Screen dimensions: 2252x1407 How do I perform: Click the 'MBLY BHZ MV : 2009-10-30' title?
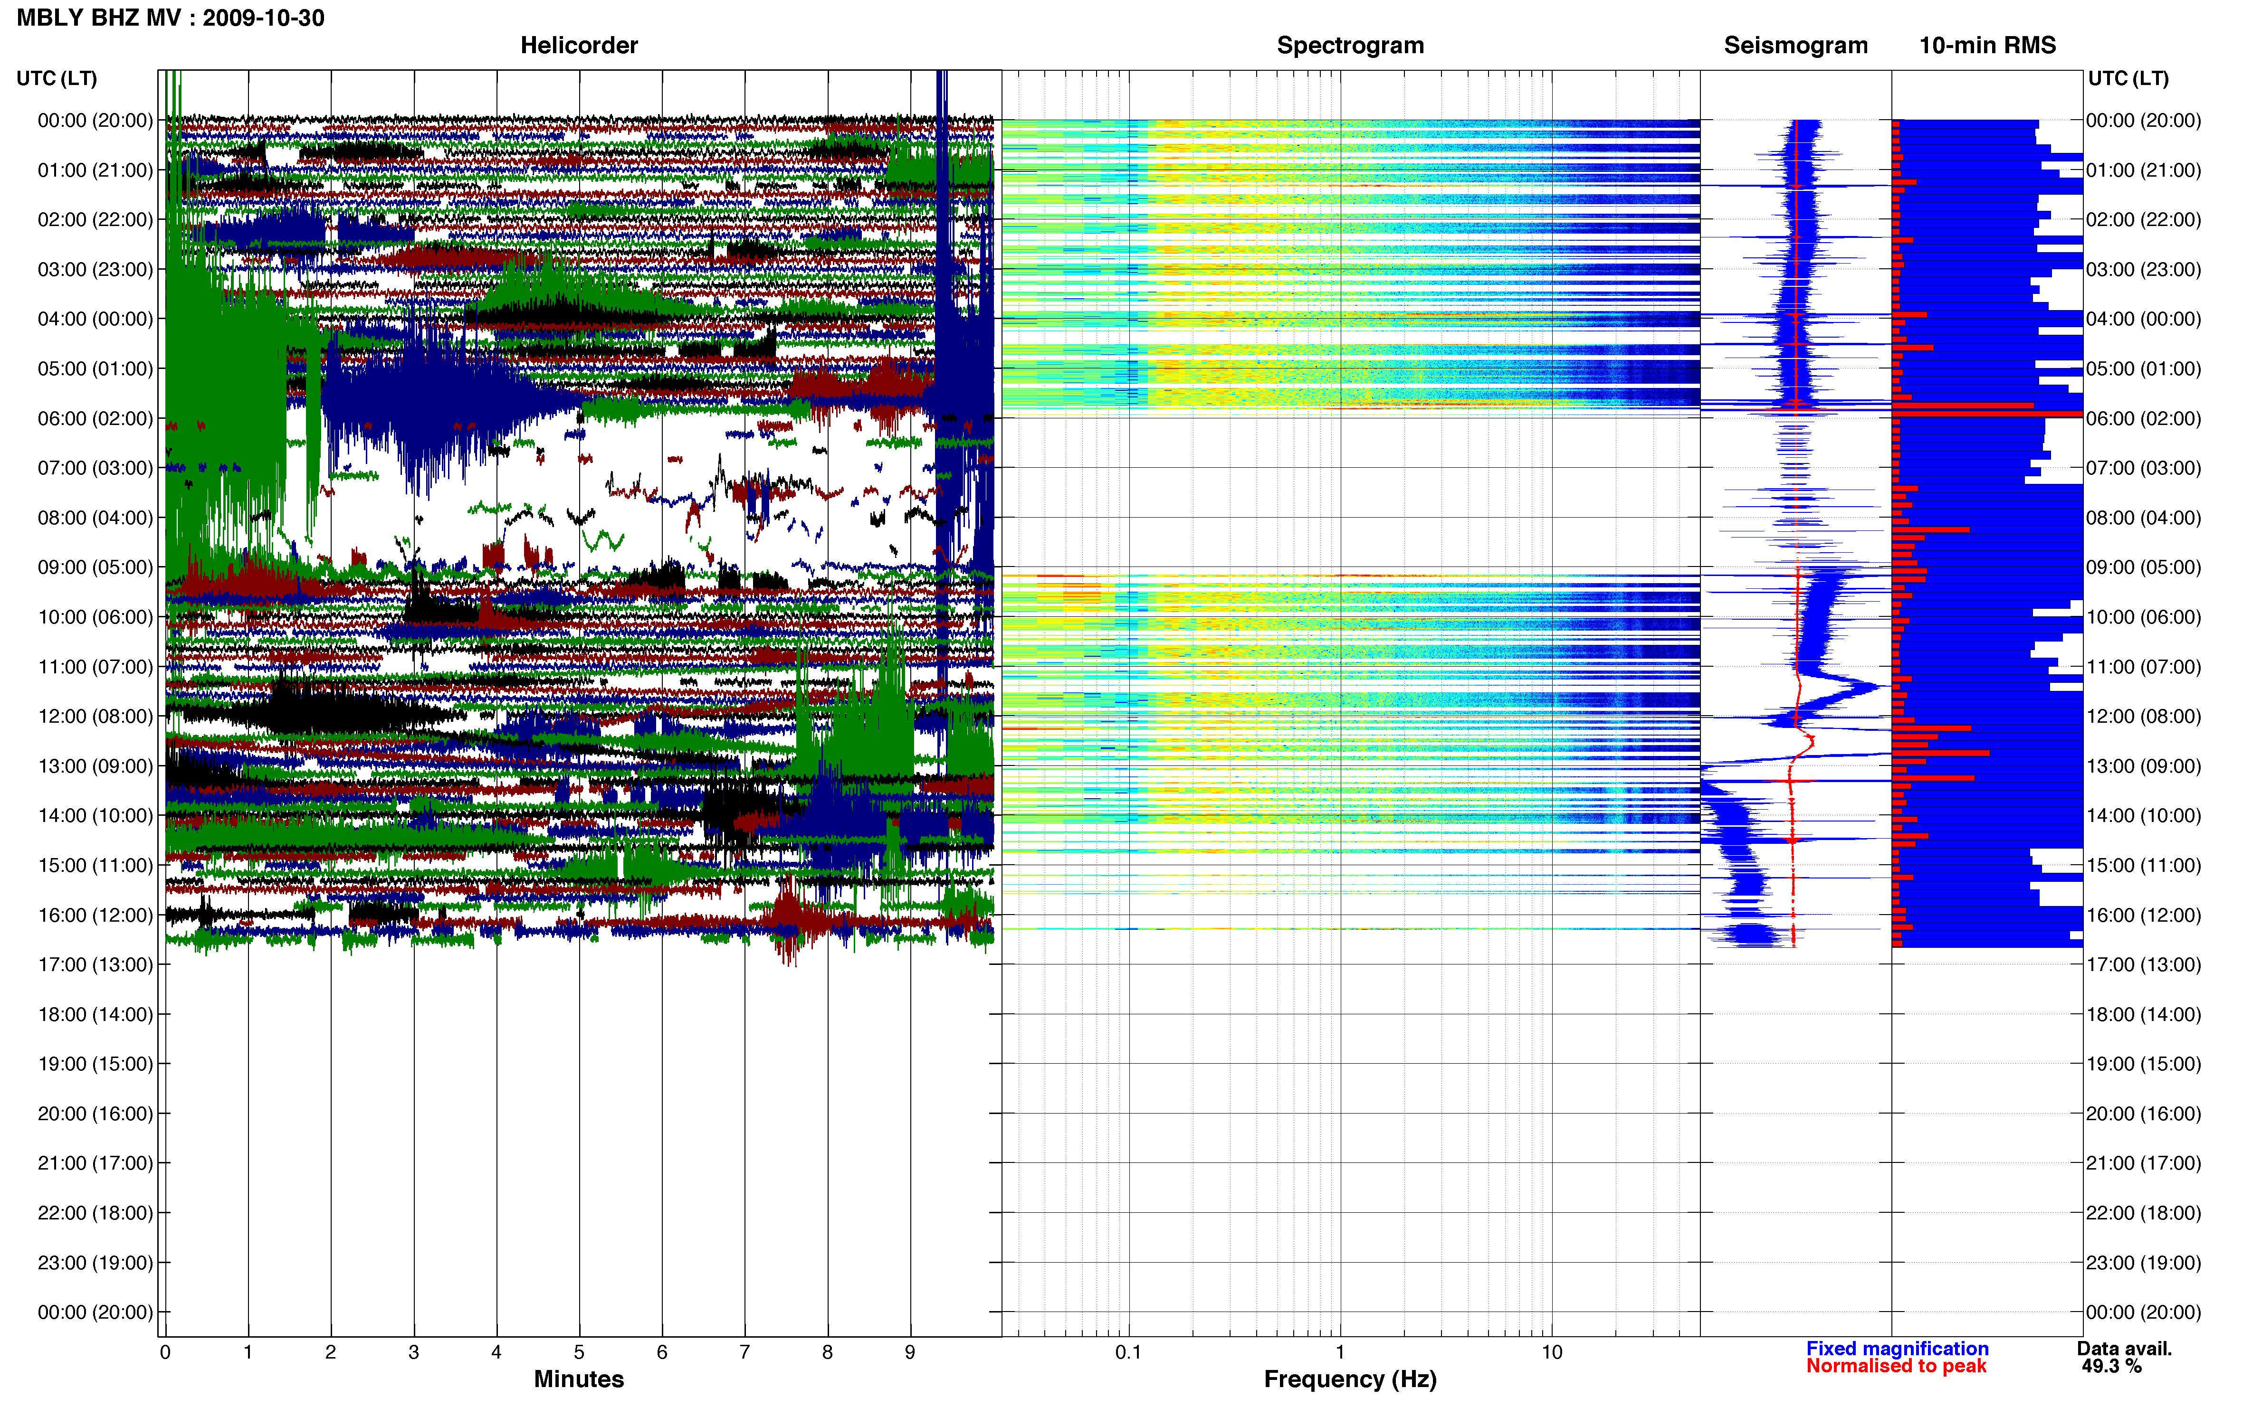point(171,18)
